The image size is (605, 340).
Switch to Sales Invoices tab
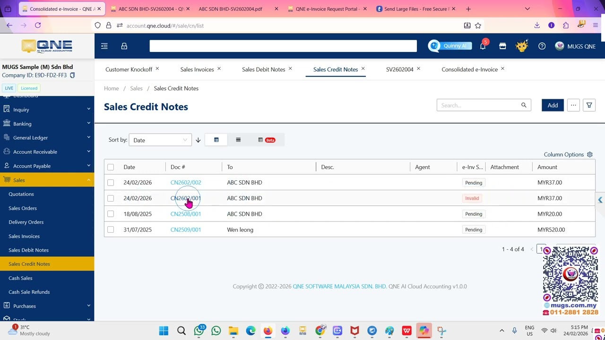pyautogui.click(x=197, y=69)
